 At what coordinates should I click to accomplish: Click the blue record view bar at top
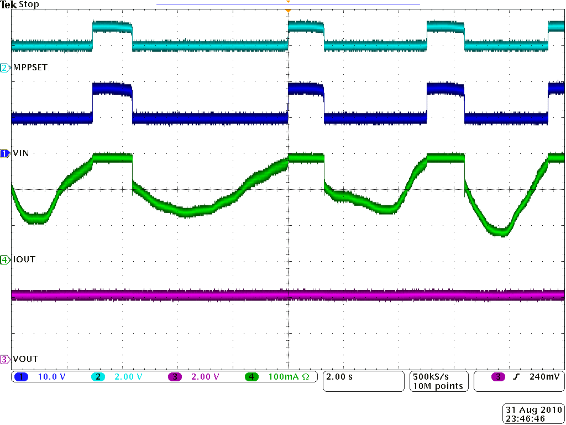(x=288, y=4)
